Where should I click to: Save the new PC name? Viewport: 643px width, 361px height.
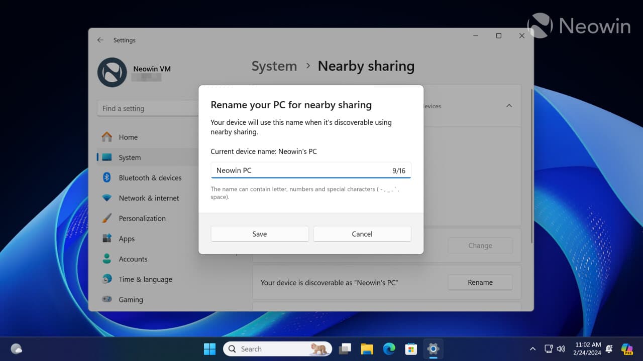pyautogui.click(x=259, y=234)
